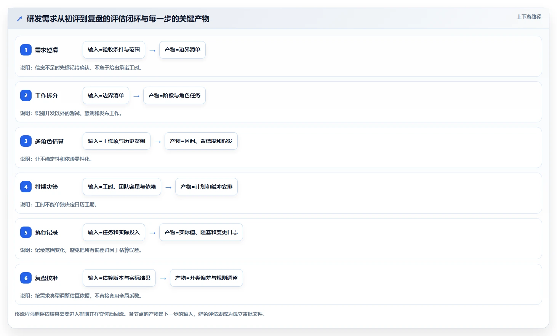The image size is (557, 336).
Task: Click the 输入=任务和实际投入 chip
Action: tap(114, 232)
